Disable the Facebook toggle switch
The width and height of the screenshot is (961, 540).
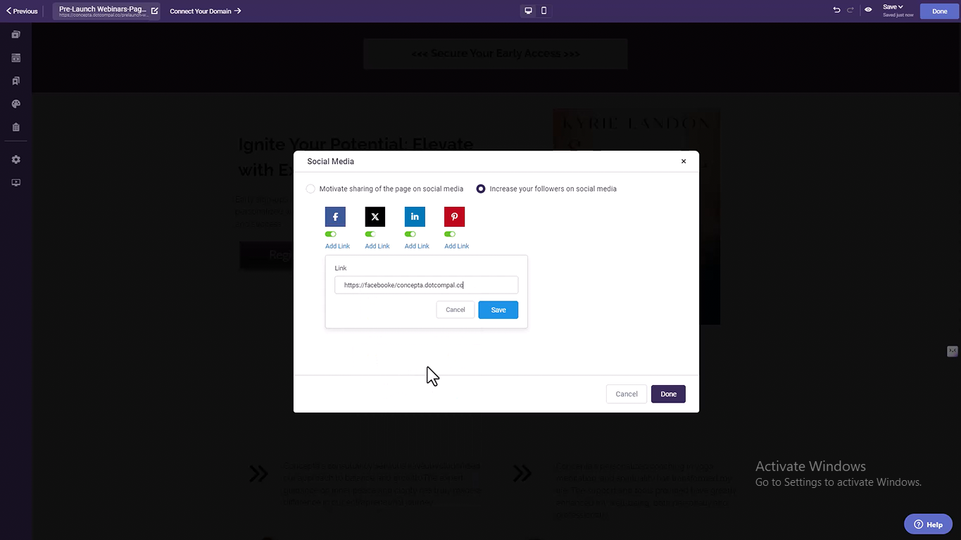coord(331,234)
